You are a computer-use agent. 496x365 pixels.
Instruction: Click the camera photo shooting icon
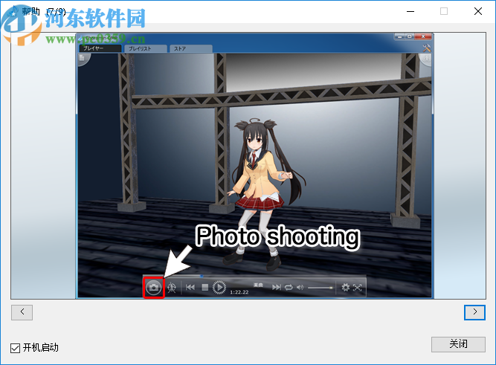click(154, 287)
